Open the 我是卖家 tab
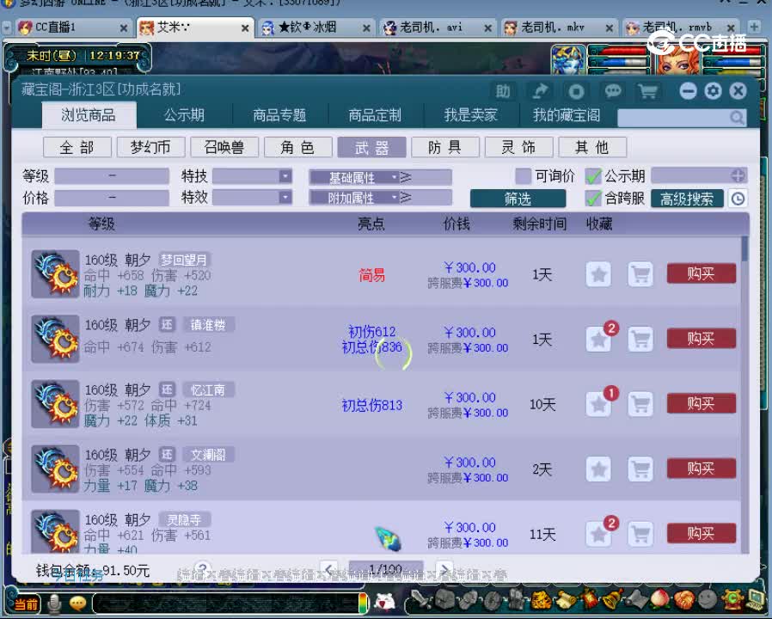The width and height of the screenshot is (772, 619). [x=470, y=115]
